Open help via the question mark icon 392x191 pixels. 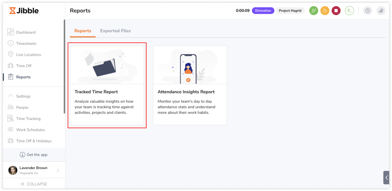pyautogui.click(x=367, y=10)
